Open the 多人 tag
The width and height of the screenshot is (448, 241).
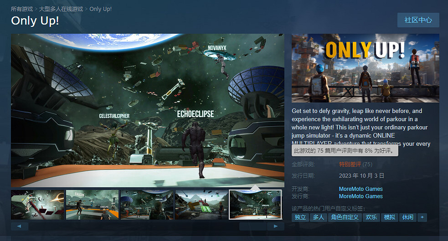click(x=318, y=217)
